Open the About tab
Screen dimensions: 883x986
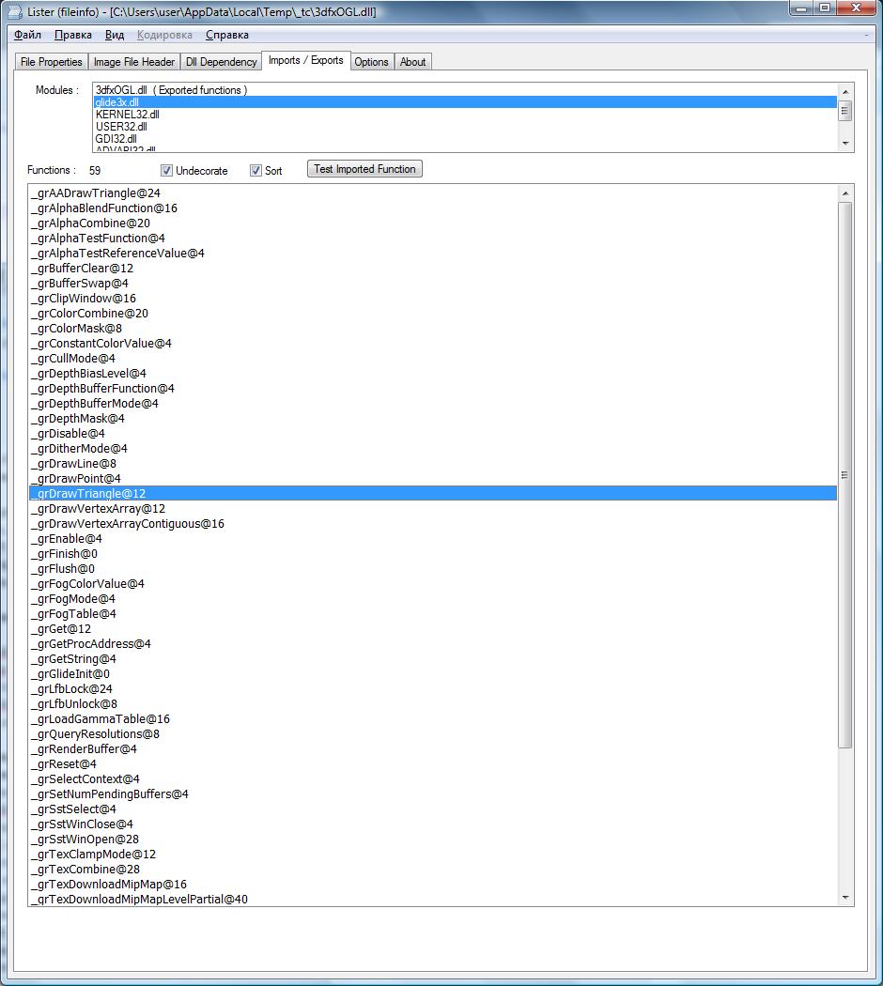[x=412, y=62]
